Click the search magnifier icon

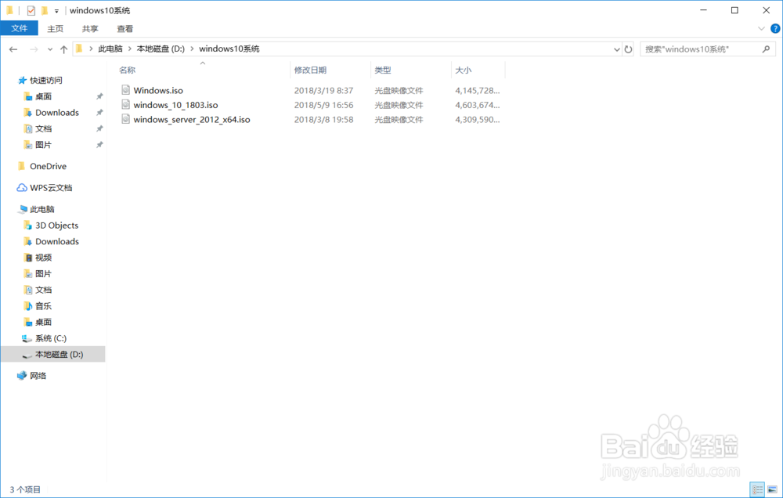tap(767, 49)
